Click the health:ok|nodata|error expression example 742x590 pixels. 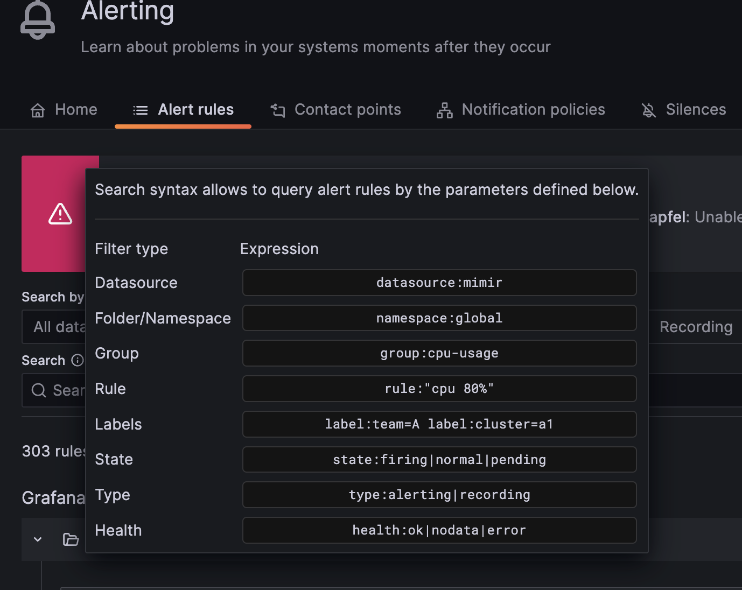(439, 530)
